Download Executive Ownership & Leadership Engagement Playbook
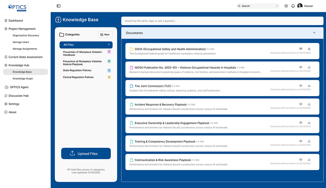 [x=309, y=123]
